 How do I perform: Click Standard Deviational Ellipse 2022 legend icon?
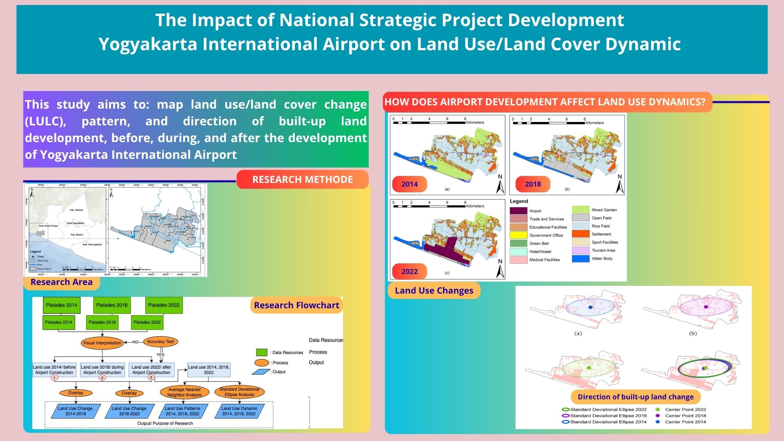point(566,409)
